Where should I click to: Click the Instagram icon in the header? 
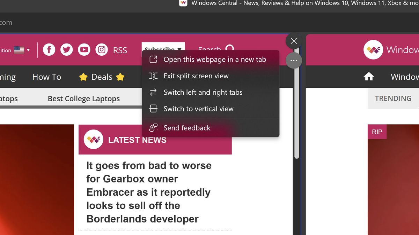click(x=102, y=49)
